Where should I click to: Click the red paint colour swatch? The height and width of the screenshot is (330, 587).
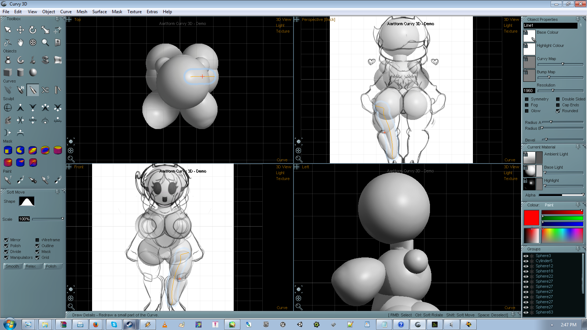[531, 217]
